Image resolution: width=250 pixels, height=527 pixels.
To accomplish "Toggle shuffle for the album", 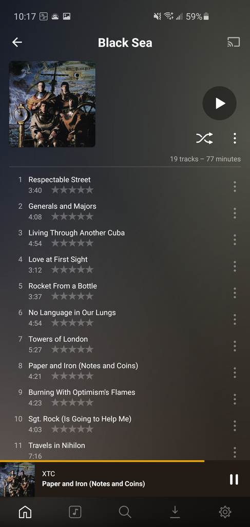I will [x=205, y=138].
